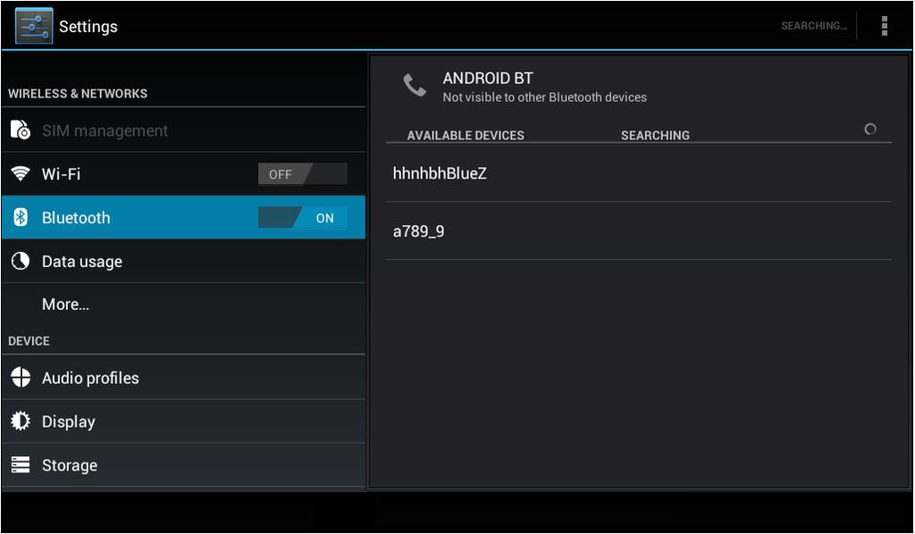Click the Settings app icon
Viewport: 915px width, 534px height.
[34, 26]
